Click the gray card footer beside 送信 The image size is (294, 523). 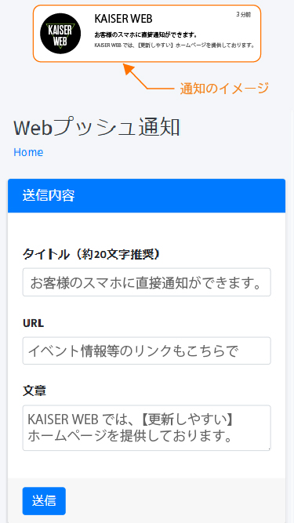[x=176, y=500]
